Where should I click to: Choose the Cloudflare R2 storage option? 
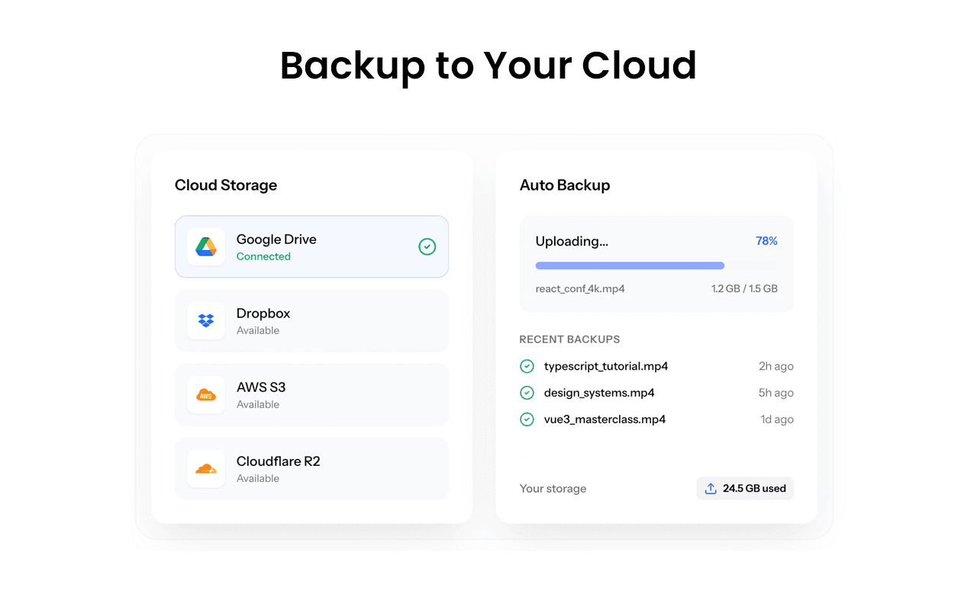(x=311, y=469)
